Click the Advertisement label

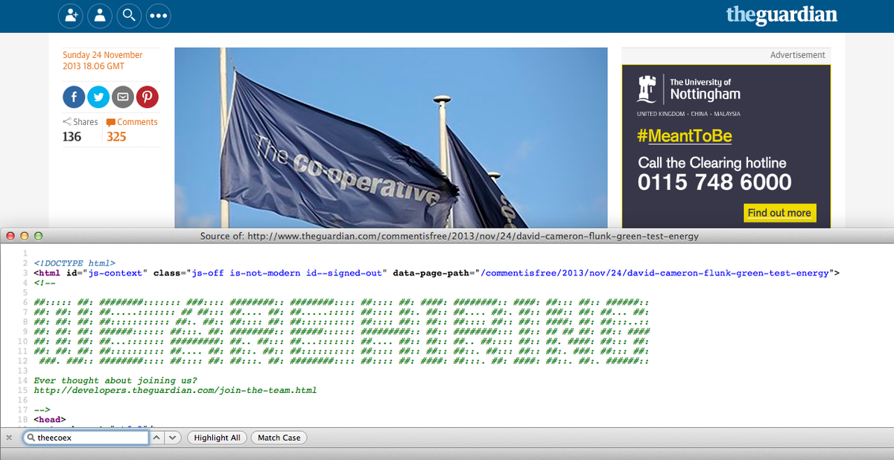(x=798, y=55)
